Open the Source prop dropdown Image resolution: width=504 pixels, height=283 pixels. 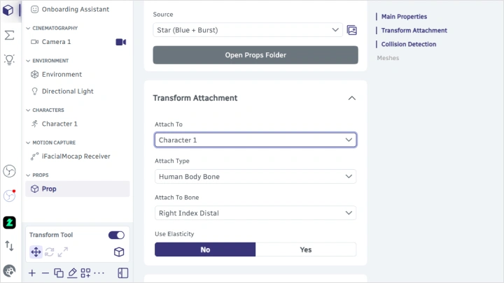click(246, 30)
